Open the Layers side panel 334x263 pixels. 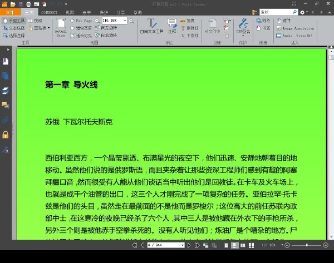pos(6,91)
